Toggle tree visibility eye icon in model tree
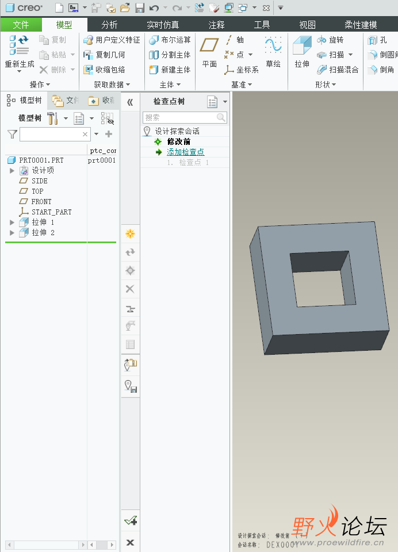 (x=108, y=118)
